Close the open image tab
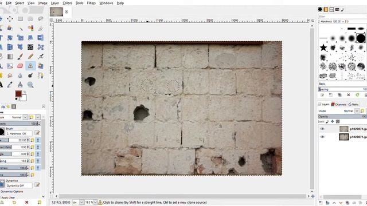Screen dimensions: 367x206 (x=67, y=11)
